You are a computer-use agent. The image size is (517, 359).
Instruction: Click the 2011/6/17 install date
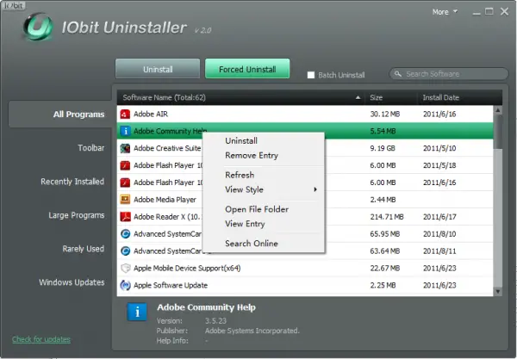[x=439, y=217]
